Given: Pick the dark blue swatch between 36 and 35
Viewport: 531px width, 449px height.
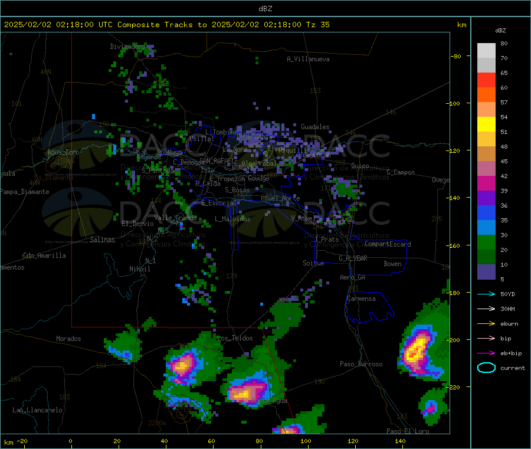Looking at the screenshot, I should tap(486, 212).
